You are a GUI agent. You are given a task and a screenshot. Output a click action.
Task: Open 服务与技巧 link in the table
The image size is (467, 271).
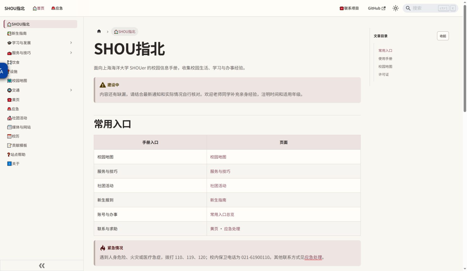click(220, 171)
